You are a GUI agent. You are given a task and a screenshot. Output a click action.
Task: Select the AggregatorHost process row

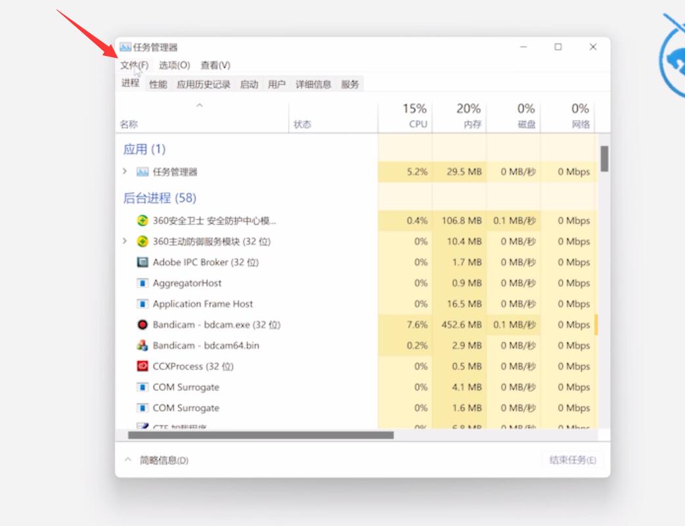pos(357,283)
